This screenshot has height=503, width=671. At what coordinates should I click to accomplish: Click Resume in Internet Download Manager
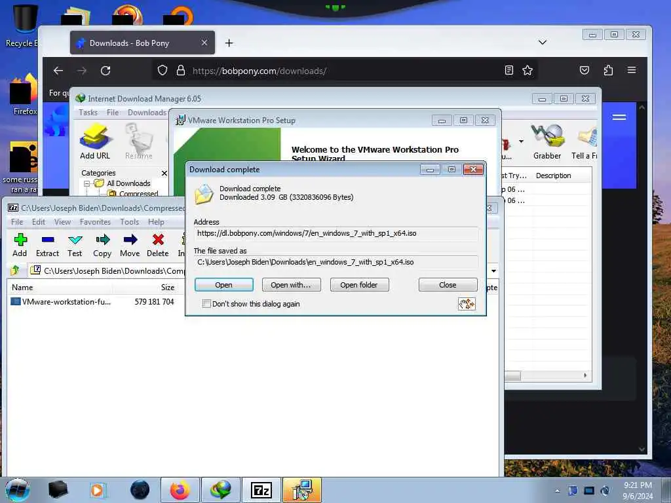[139, 141]
